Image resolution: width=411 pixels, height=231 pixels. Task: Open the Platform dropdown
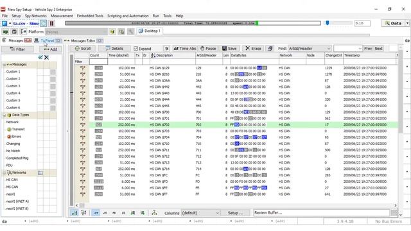pos(76,31)
